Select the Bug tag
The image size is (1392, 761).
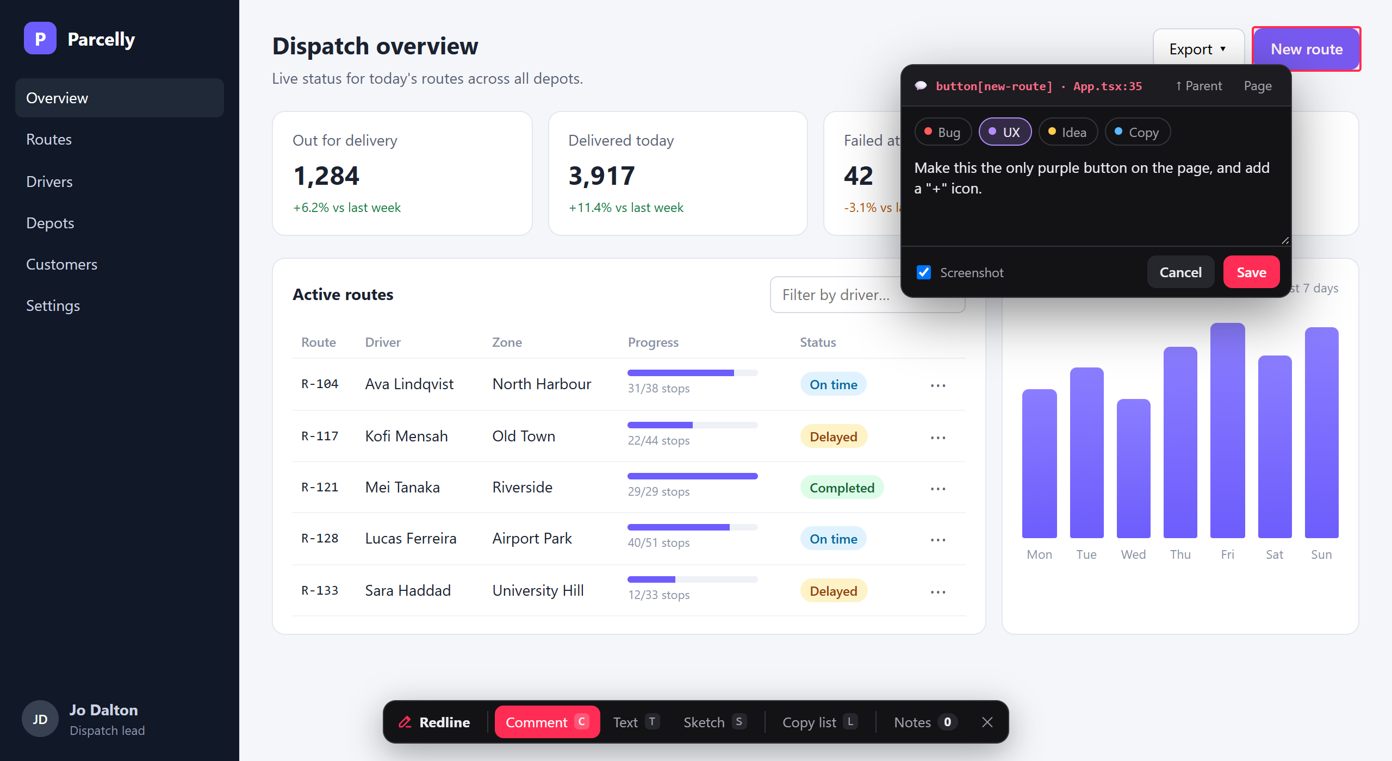942,132
